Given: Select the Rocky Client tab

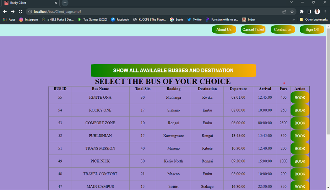Looking at the screenshot, I should pyautogui.click(x=28, y=3).
